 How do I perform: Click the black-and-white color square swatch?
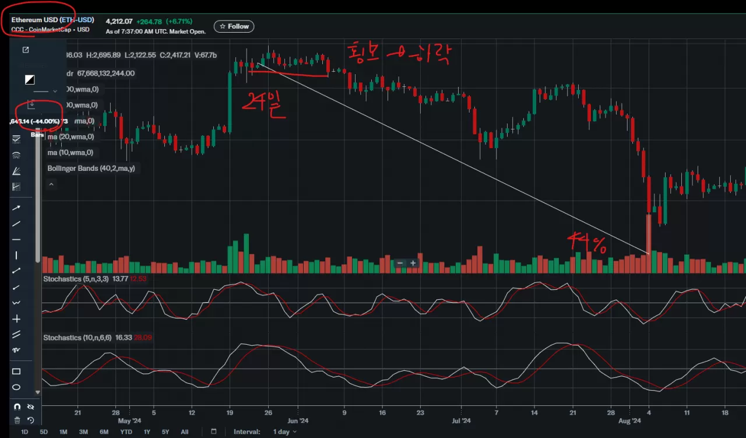pos(29,79)
